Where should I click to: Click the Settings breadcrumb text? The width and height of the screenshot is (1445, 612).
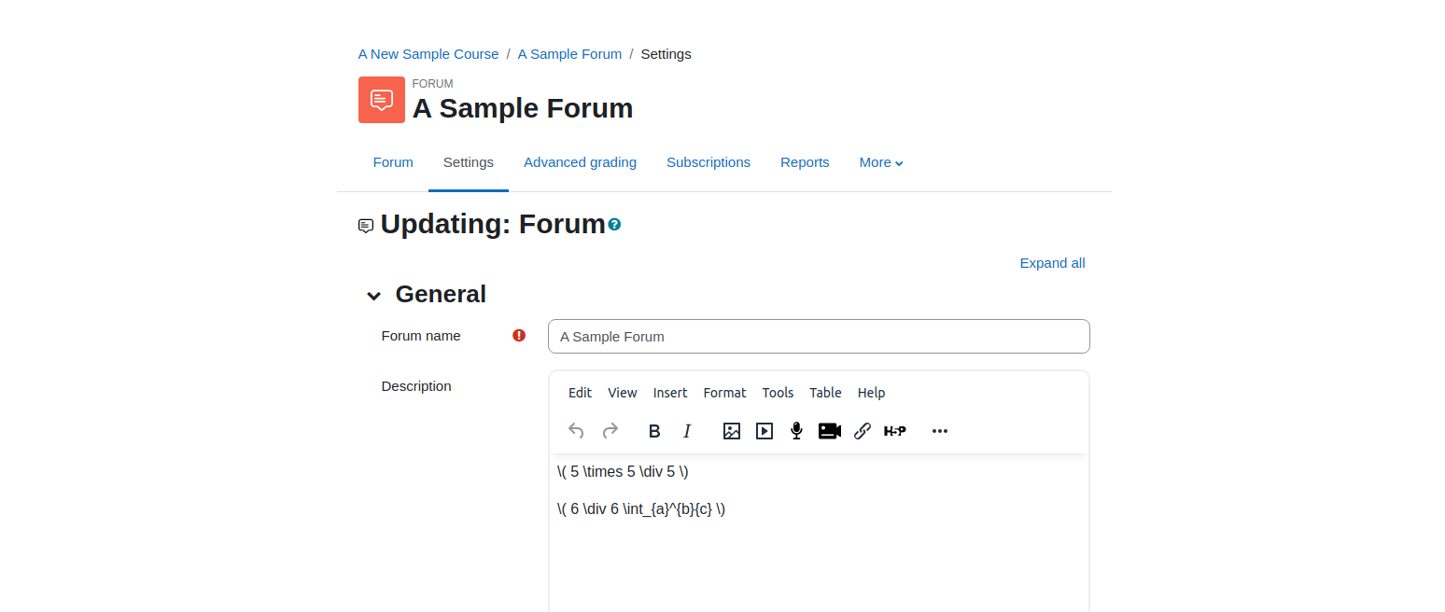666,54
